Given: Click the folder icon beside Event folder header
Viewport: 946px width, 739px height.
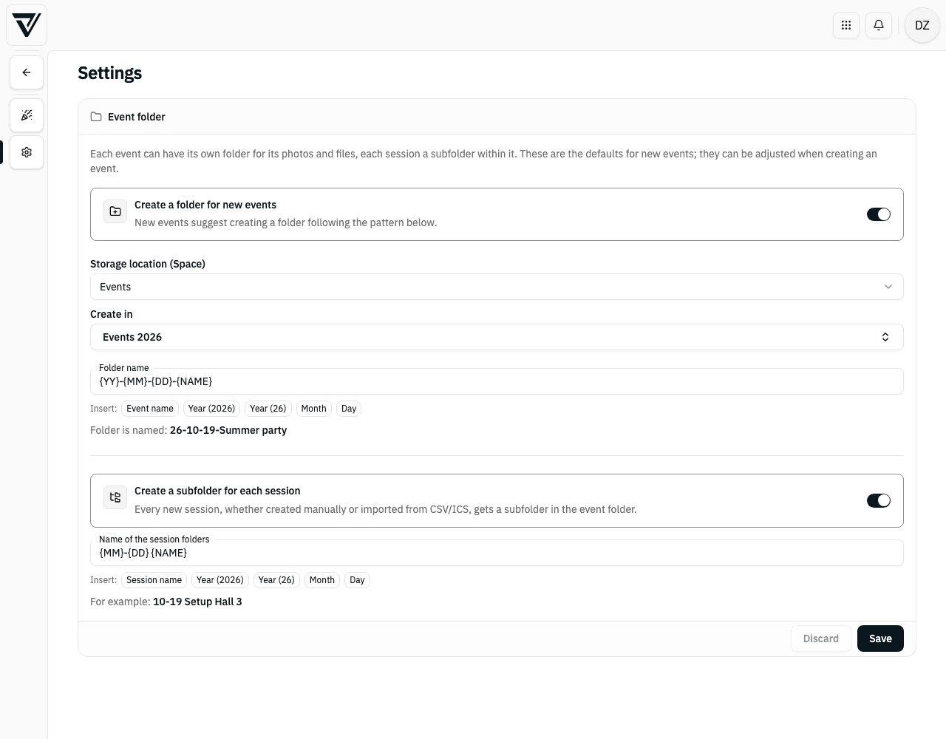Looking at the screenshot, I should (96, 117).
